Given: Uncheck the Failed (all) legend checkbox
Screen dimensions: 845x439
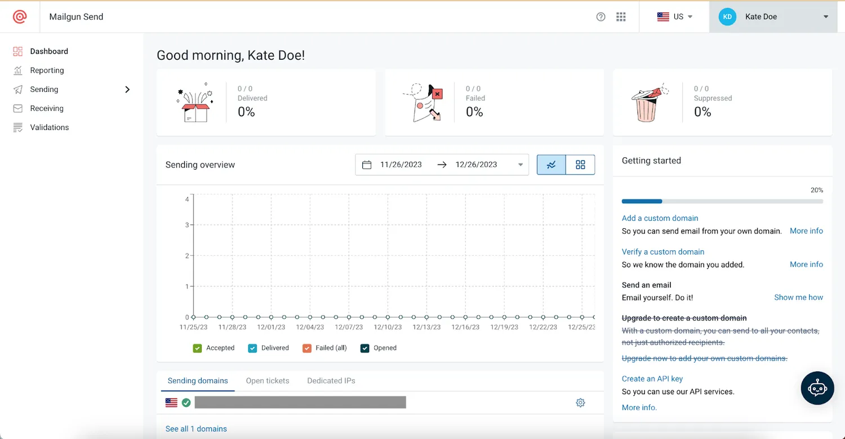Looking at the screenshot, I should pos(307,348).
